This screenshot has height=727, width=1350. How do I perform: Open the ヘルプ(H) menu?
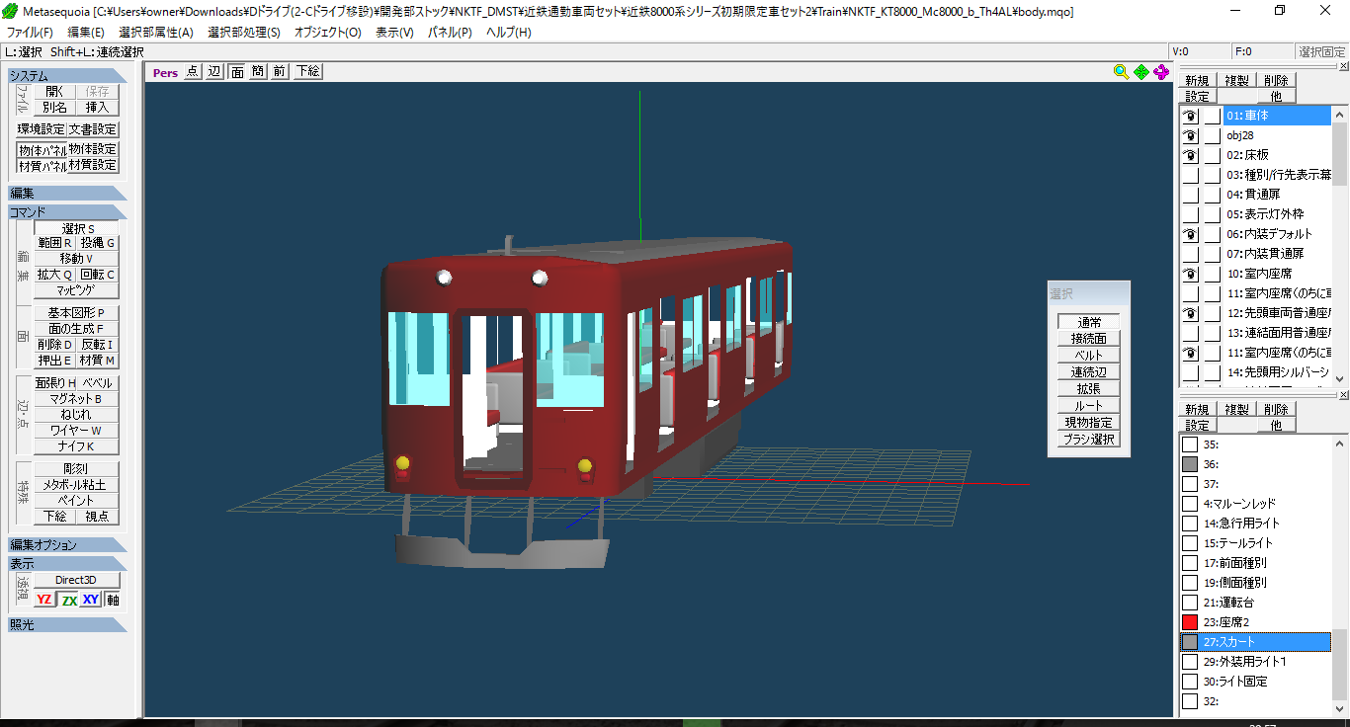(x=508, y=32)
